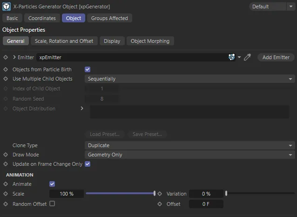Activate the eyedropper object picker
Viewport: 297px width, 217px height.
click(248, 57)
